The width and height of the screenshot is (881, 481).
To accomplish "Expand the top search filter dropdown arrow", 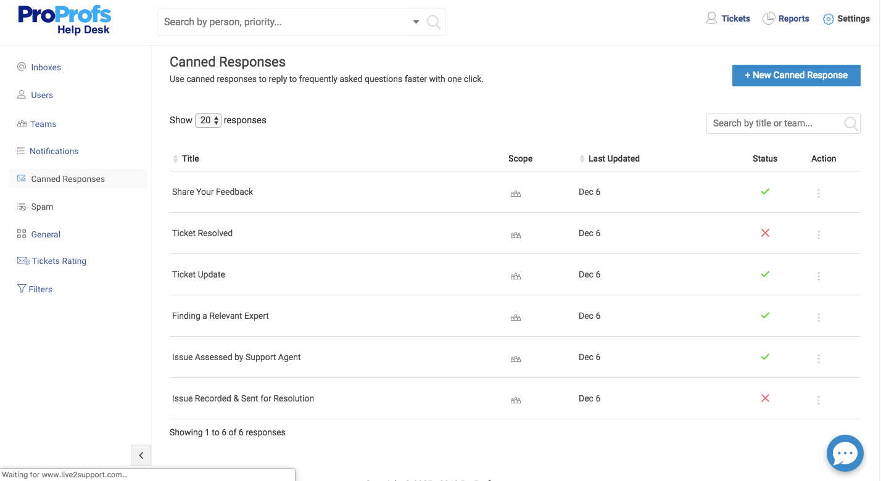I will [416, 22].
